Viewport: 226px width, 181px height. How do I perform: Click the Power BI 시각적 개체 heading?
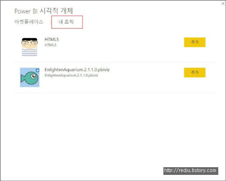click(x=44, y=11)
